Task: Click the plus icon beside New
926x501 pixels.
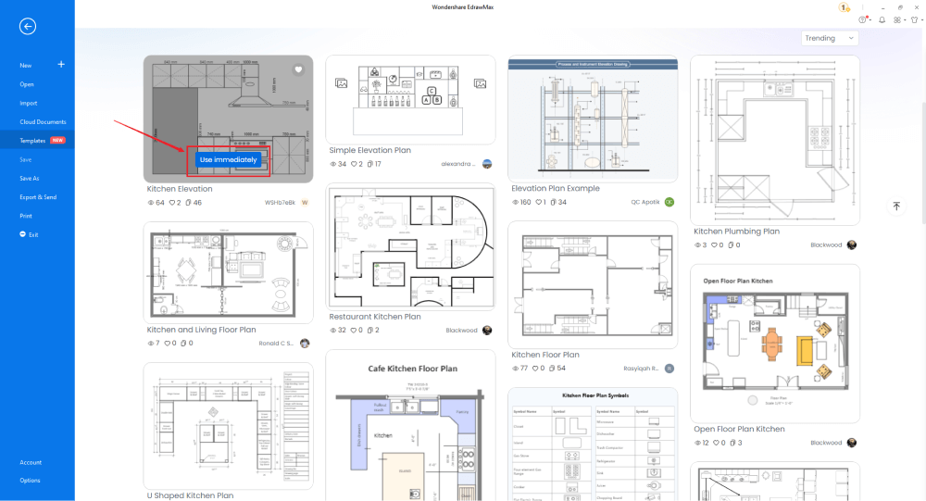Action: tap(61, 65)
